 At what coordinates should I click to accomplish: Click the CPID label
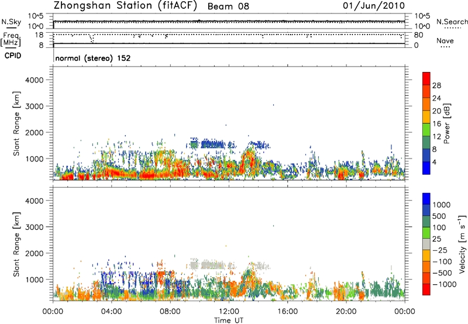point(13,56)
